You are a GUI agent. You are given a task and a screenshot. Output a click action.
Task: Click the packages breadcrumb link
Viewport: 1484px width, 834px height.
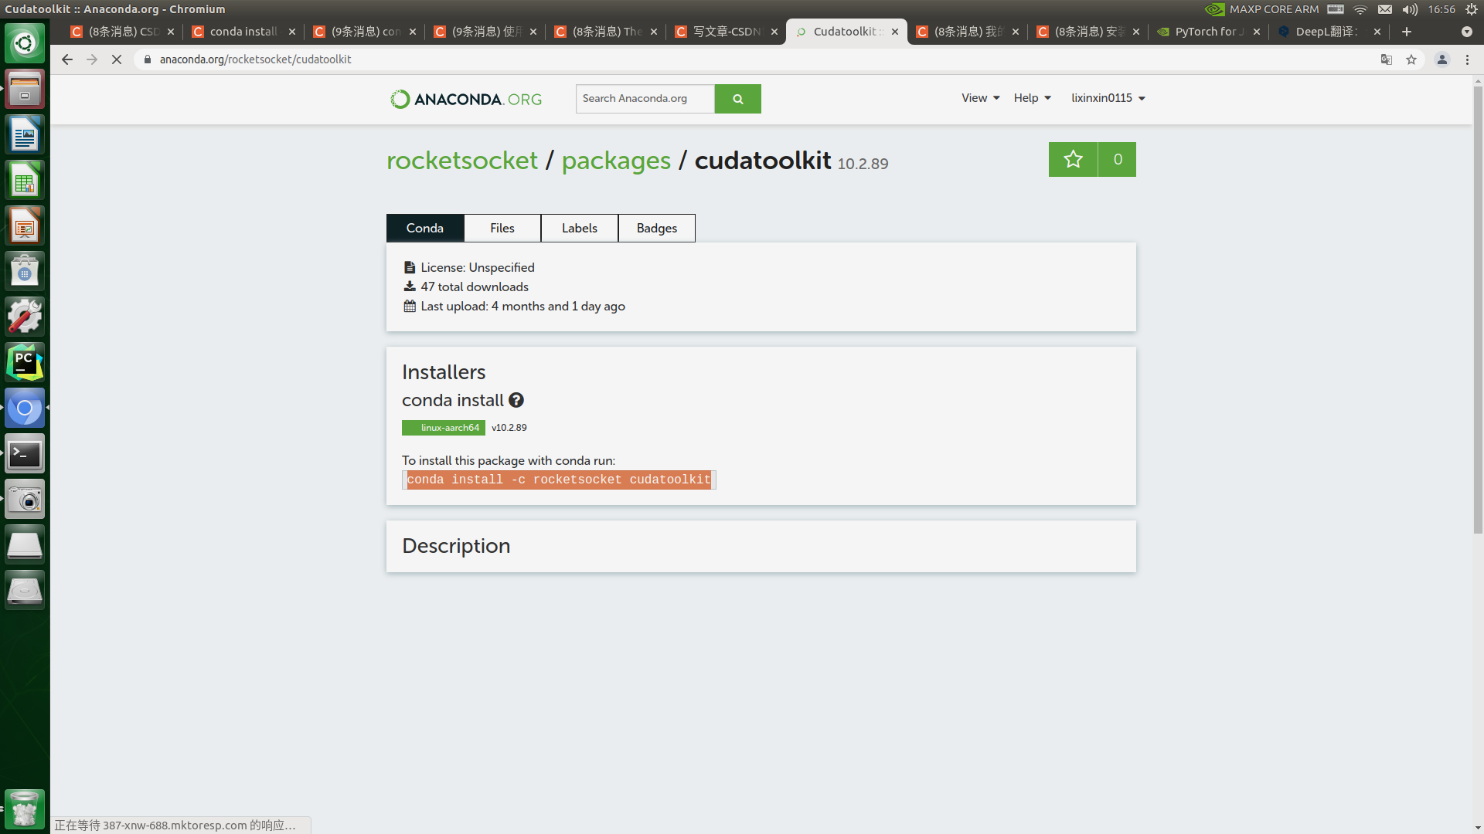coord(616,161)
